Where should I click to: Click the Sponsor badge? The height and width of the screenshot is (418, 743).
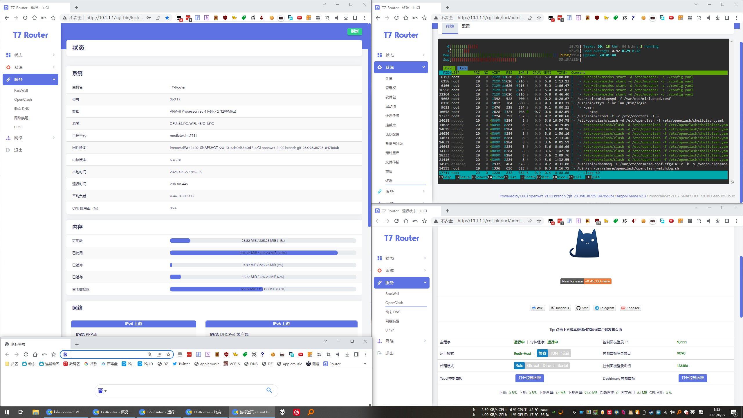coord(630,308)
